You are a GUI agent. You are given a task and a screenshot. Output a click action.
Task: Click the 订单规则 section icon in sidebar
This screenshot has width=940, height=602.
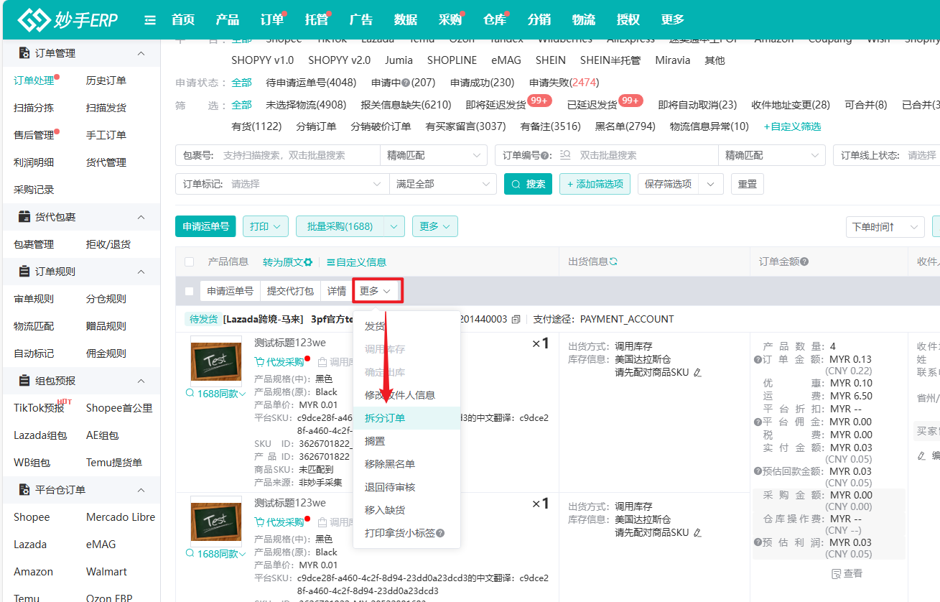point(24,272)
